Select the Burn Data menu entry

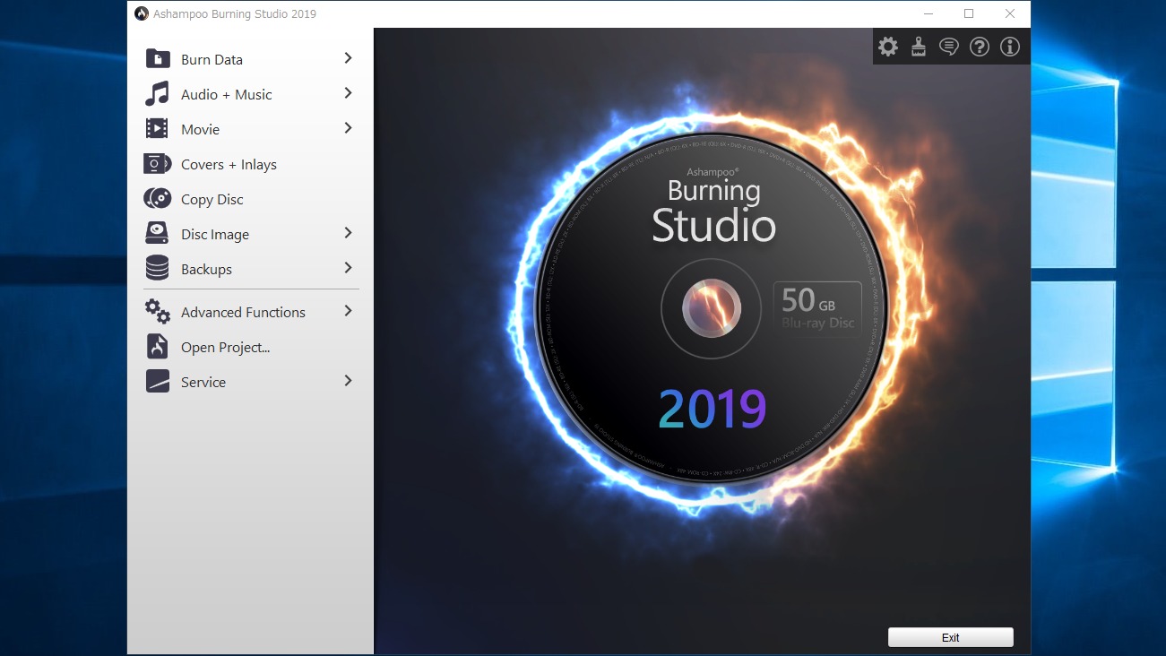click(250, 59)
